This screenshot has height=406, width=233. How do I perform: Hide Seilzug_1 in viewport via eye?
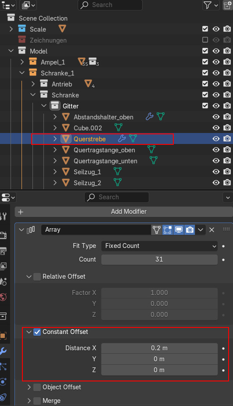216,172
